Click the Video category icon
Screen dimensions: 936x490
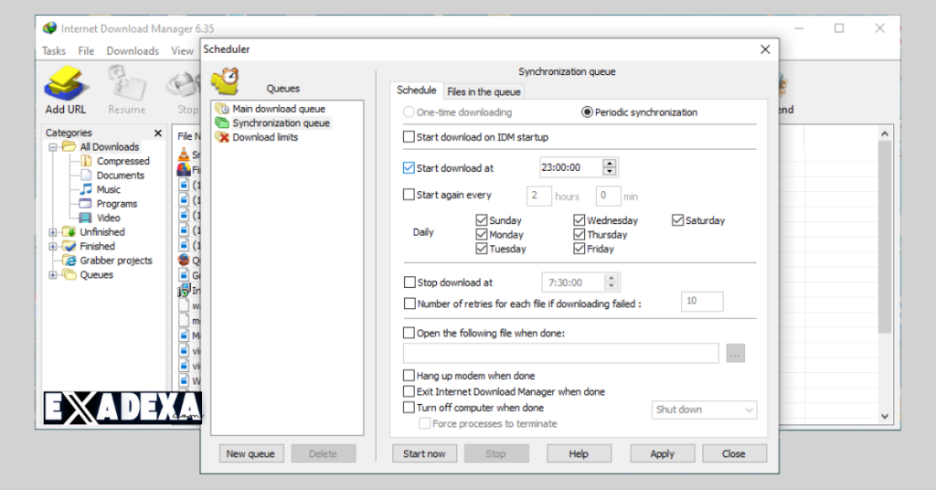click(86, 218)
